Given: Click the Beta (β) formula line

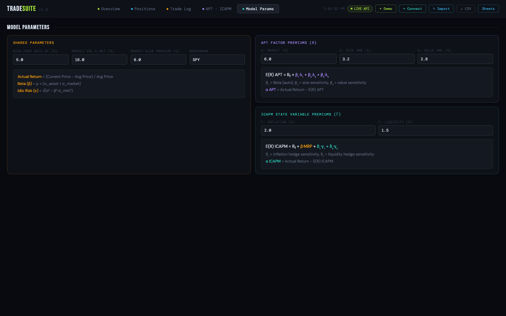Looking at the screenshot, I should pyautogui.click(x=49, y=84).
